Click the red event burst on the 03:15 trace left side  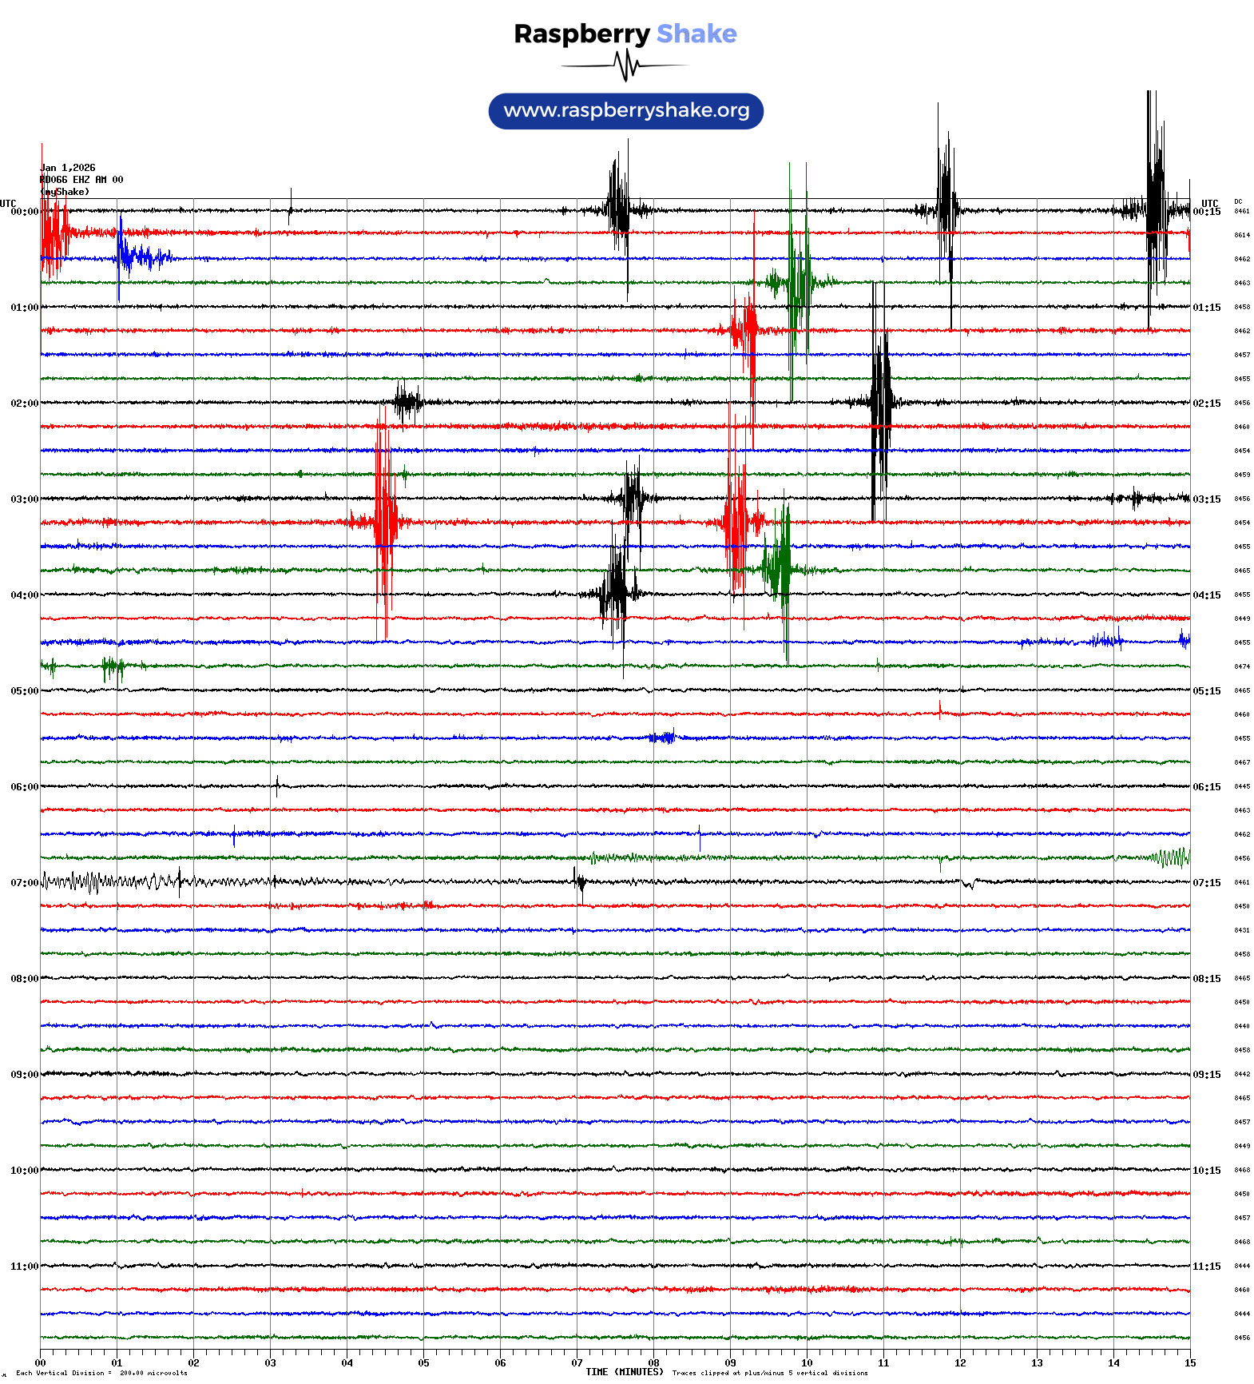pos(384,522)
